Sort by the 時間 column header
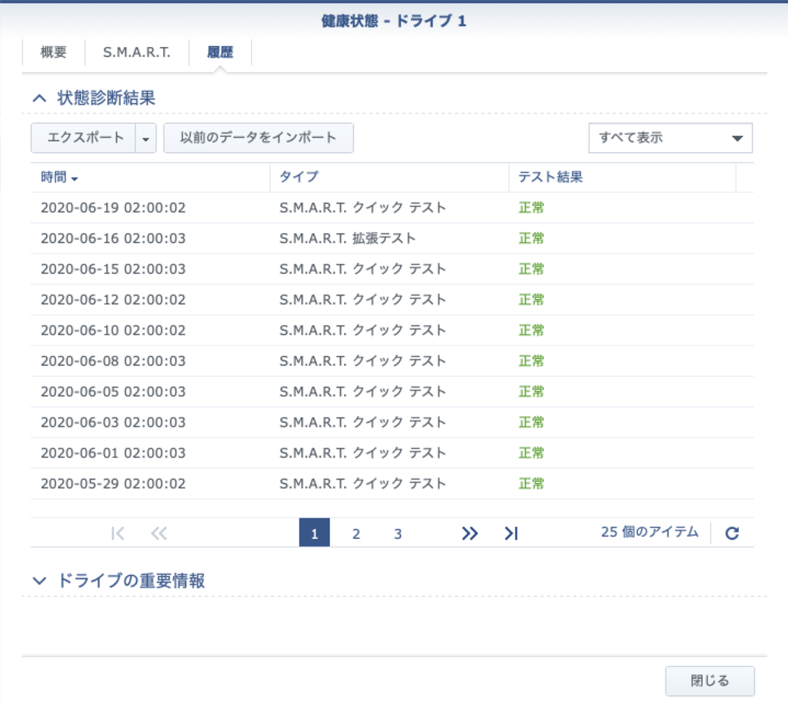 59,178
